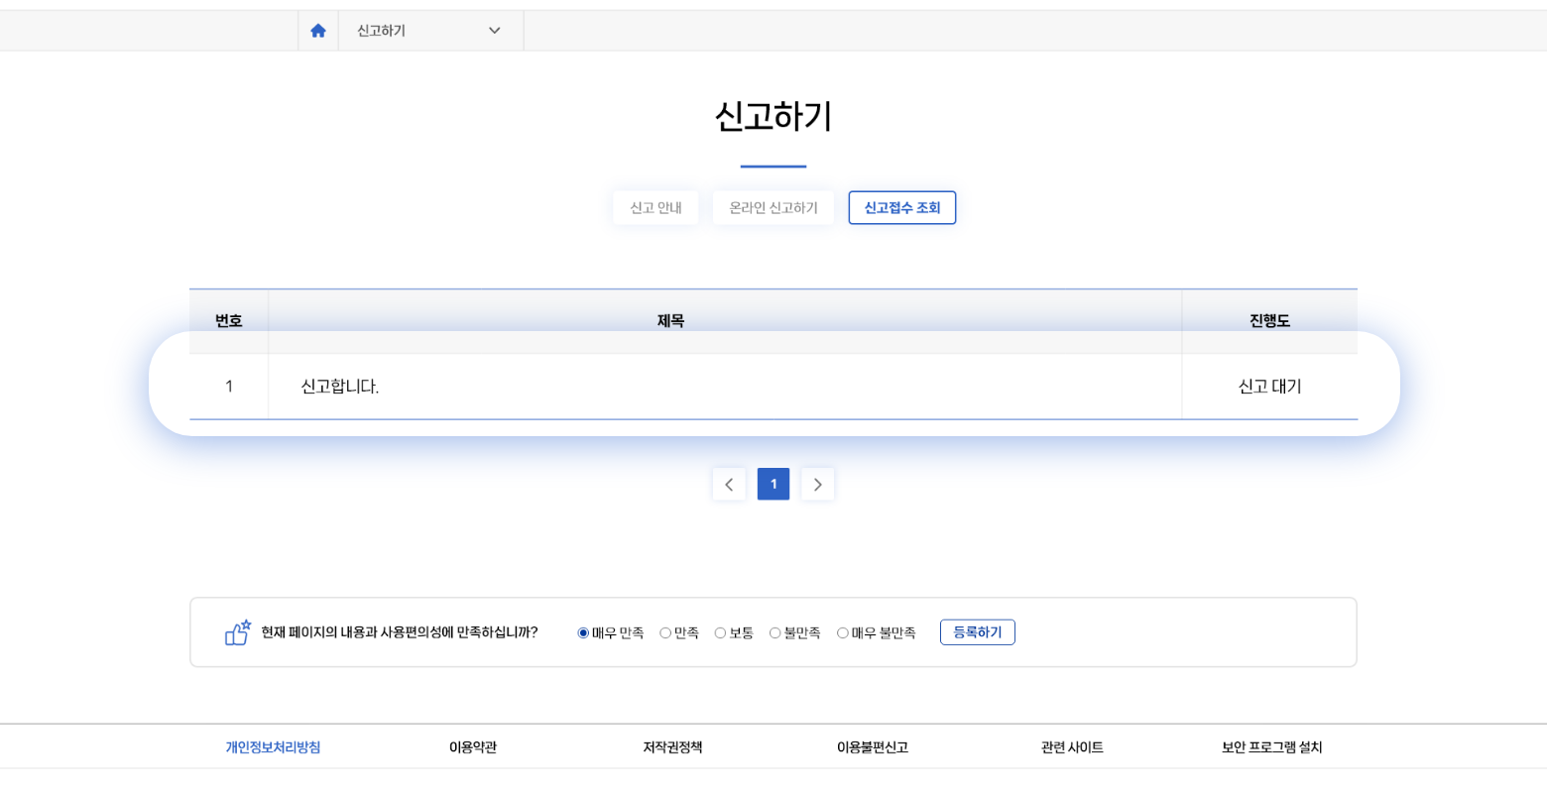
Task: Select the 매우 만족 radio button
Action: [x=583, y=633]
